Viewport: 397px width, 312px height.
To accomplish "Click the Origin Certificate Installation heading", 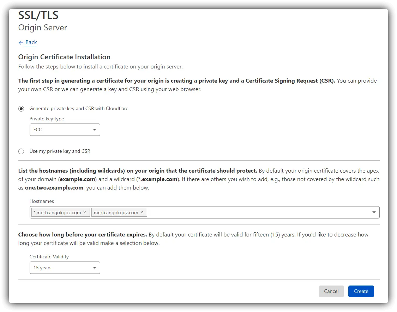I will pos(64,57).
